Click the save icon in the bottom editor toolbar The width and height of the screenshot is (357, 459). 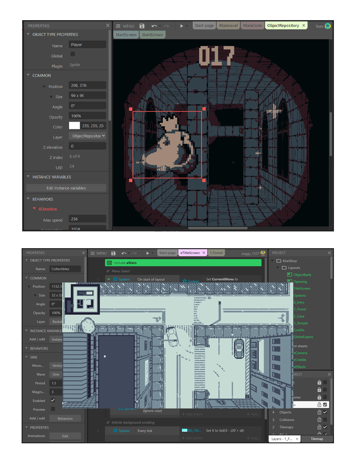point(113,253)
